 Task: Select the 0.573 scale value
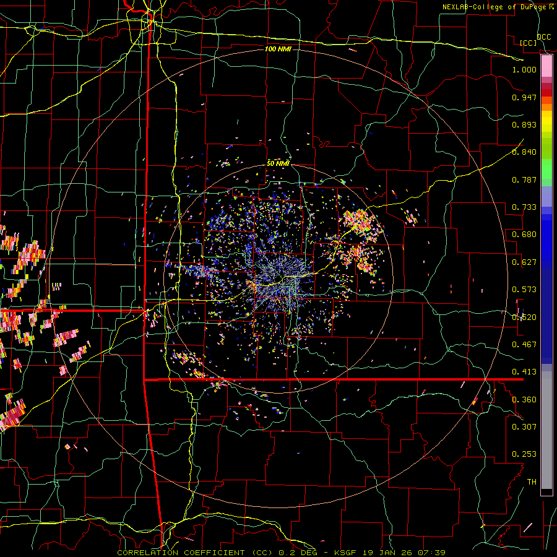tap(524, 290)
